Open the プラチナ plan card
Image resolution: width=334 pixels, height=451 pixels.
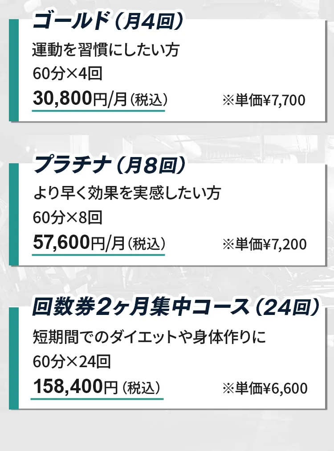tap(168, 214)
